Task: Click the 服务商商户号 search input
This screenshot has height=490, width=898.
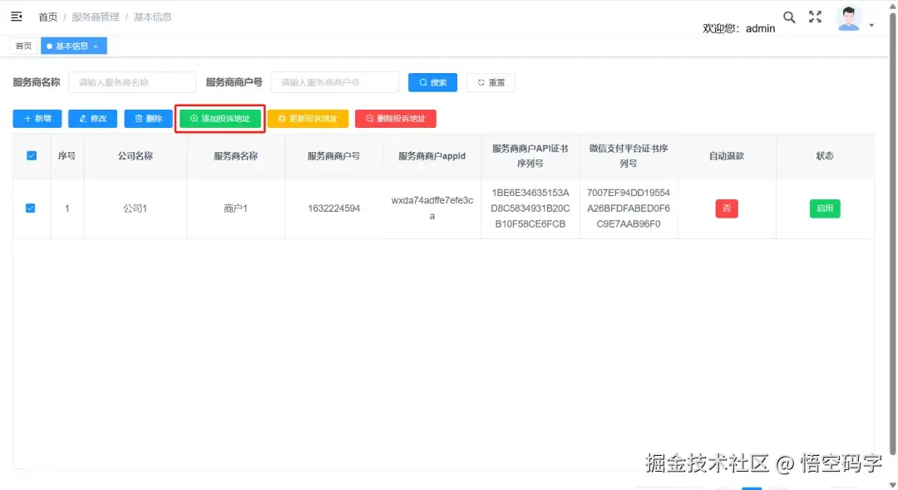Action: [334, 81]
